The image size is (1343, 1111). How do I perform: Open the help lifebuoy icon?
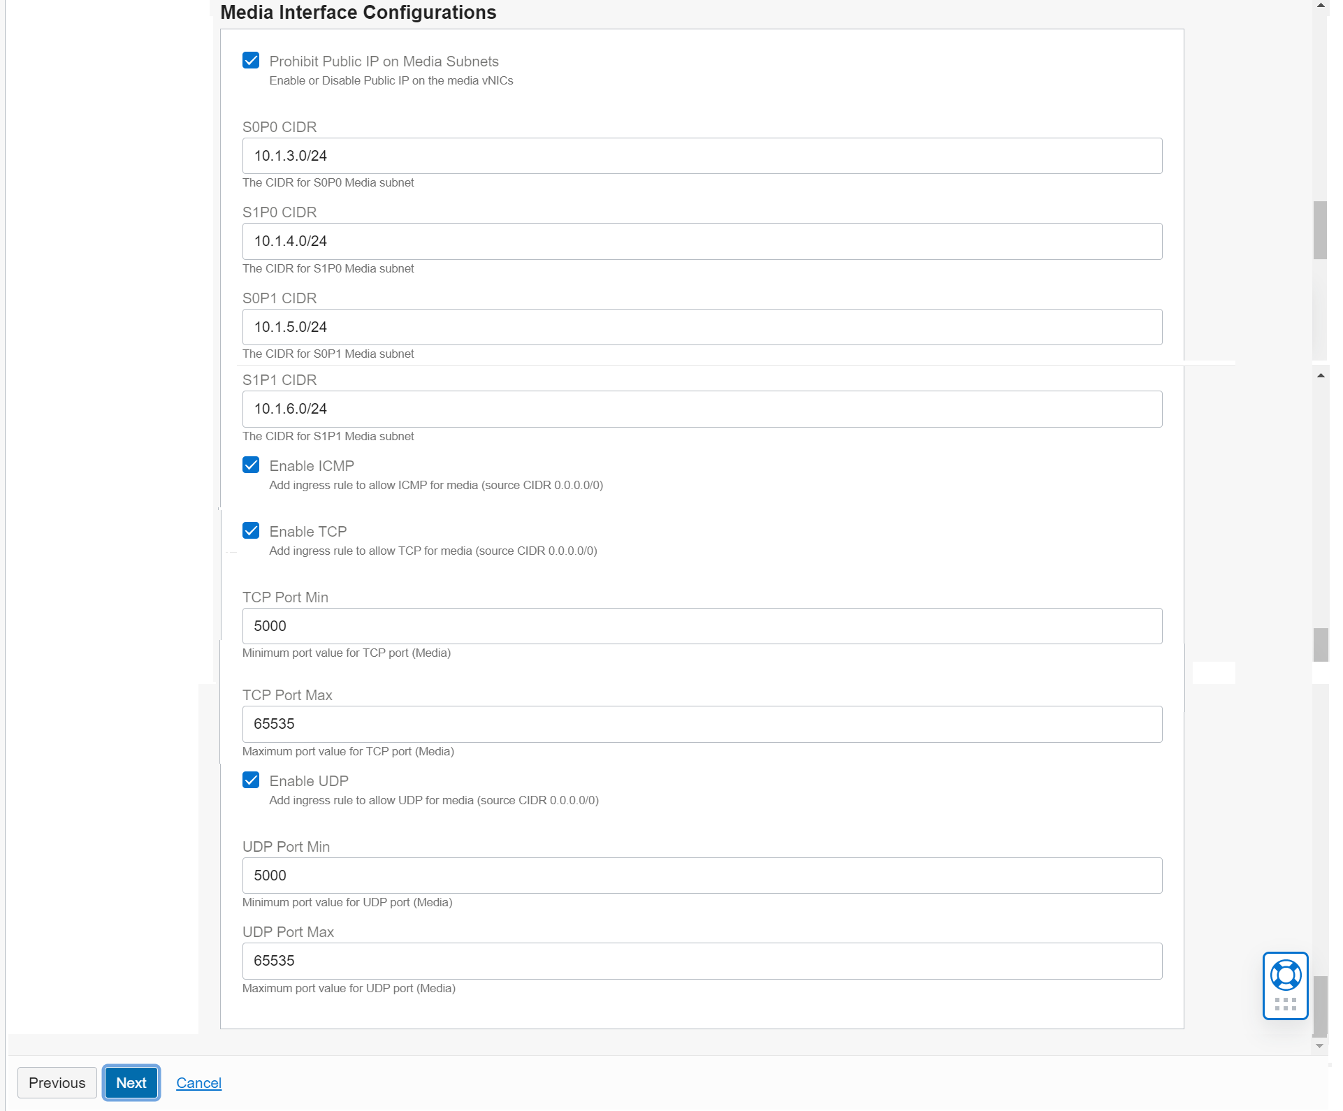[x=1285, y=975]
